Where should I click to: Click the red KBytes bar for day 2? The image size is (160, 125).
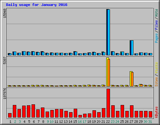tap(14, 111)
